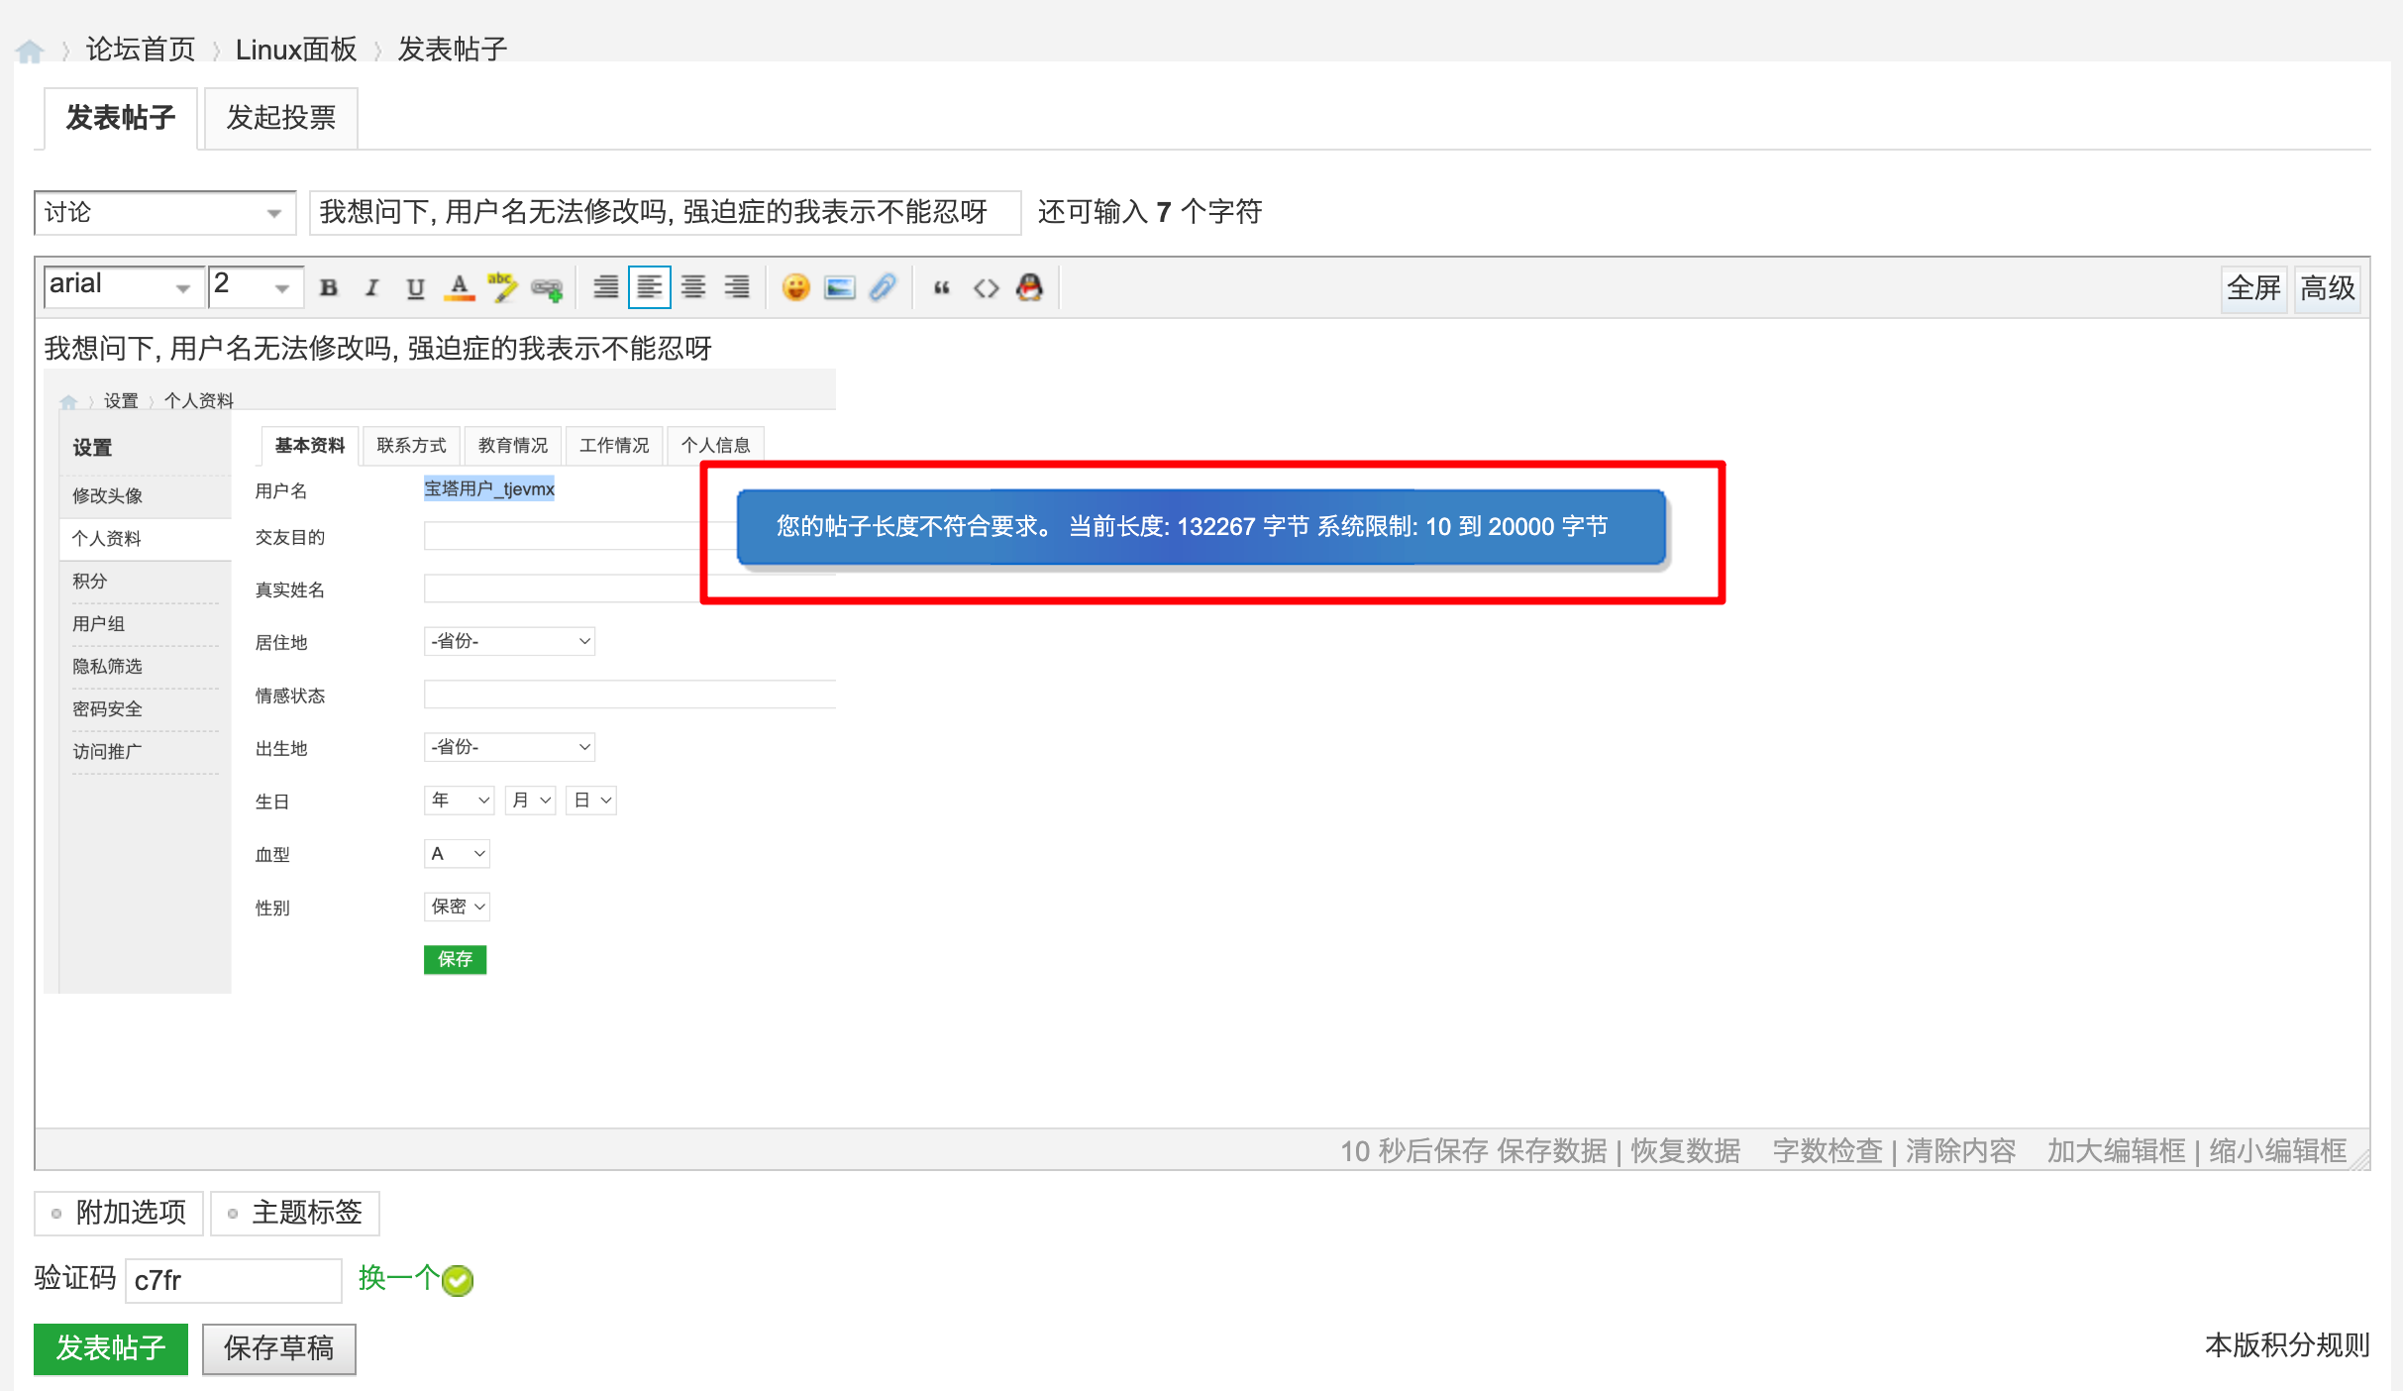The image size is (2403, 1391).
Task: Switch to the 发起投票 tab
Action: pyautogui.click(x=280, y=118)
